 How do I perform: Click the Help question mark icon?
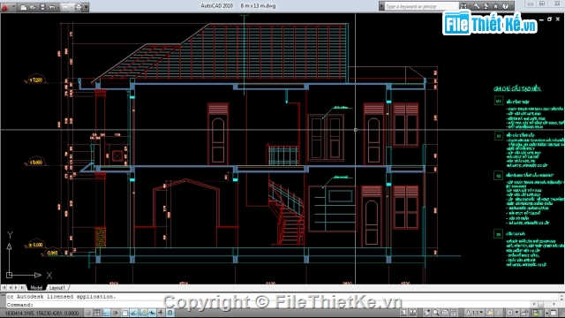click(x=505, y=6)
